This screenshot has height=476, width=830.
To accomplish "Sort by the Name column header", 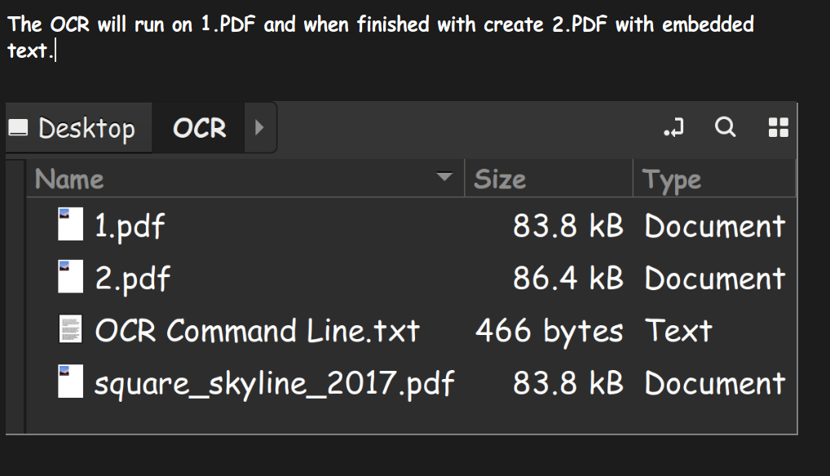I will coord(69,178).
